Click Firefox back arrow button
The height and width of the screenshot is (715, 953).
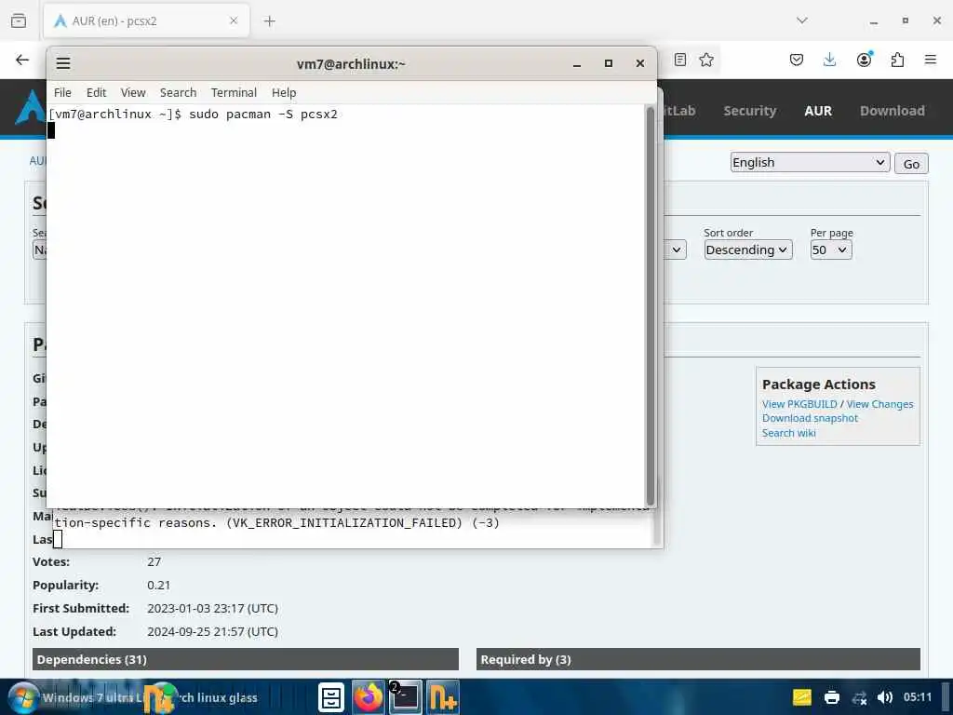pyautogui.click(x=22, y=60)
